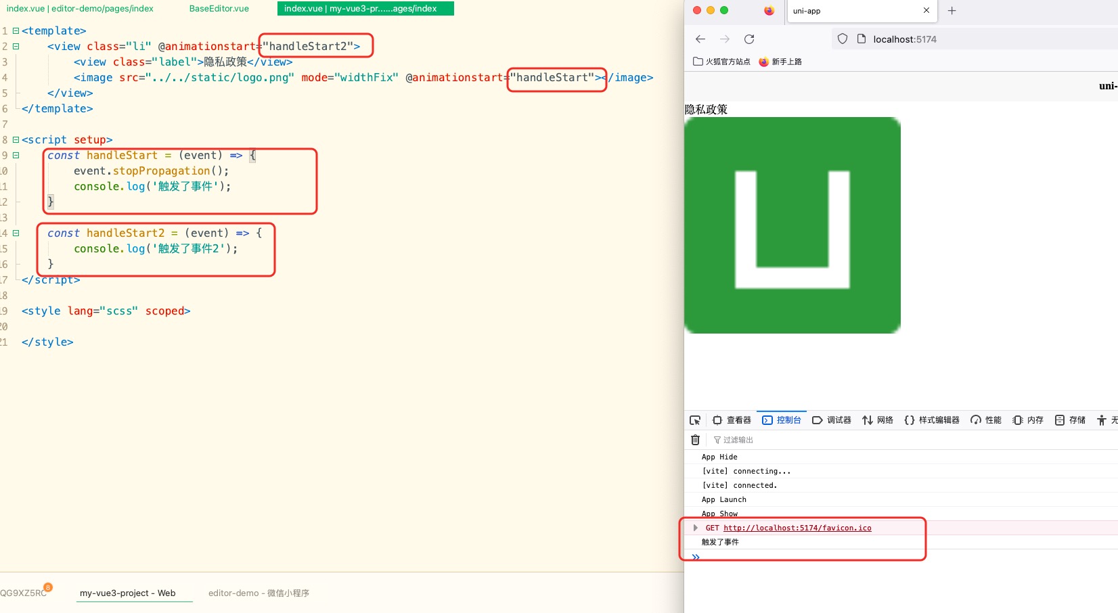Open a new browser tab
This screenshot has height=613, width=1118.
952,11
